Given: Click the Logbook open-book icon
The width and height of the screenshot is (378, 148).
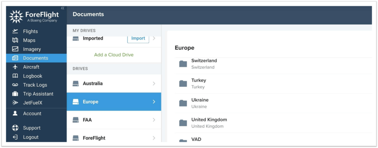Looking at the screenshot, I should pyautogui.click(x=15, y=76).
